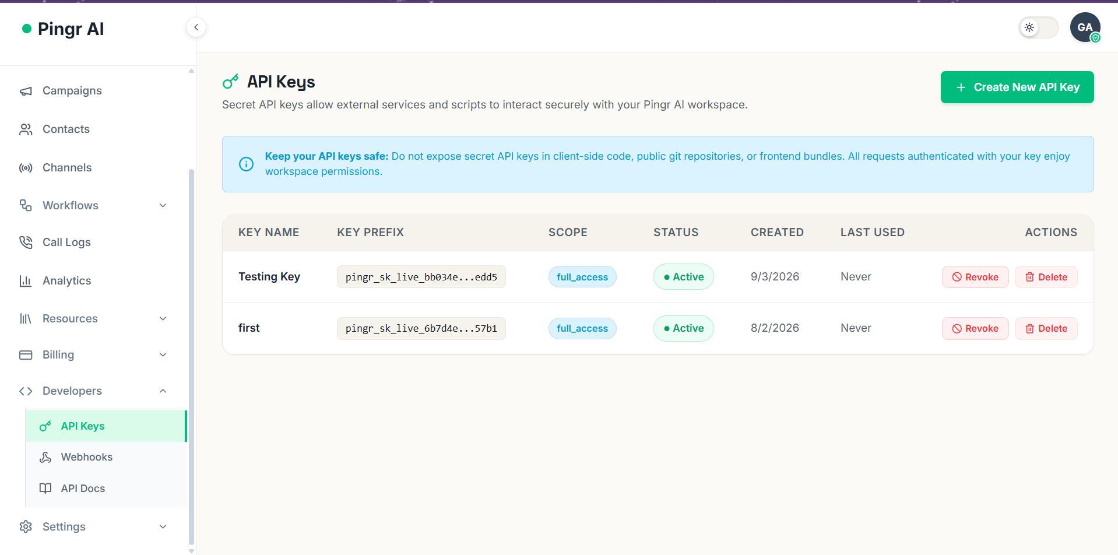Click the SCOPE column header
The height and width of the screenshot is (555, 1118).
pos(568,233)
